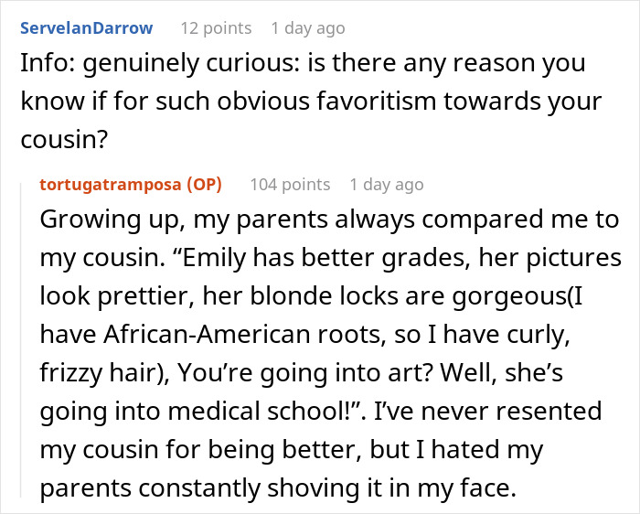Image resolution: width=640 pixels, height=514 pixels.
Task: Click the phrase "medical school!" in the reply
Action: pos(260,411)
